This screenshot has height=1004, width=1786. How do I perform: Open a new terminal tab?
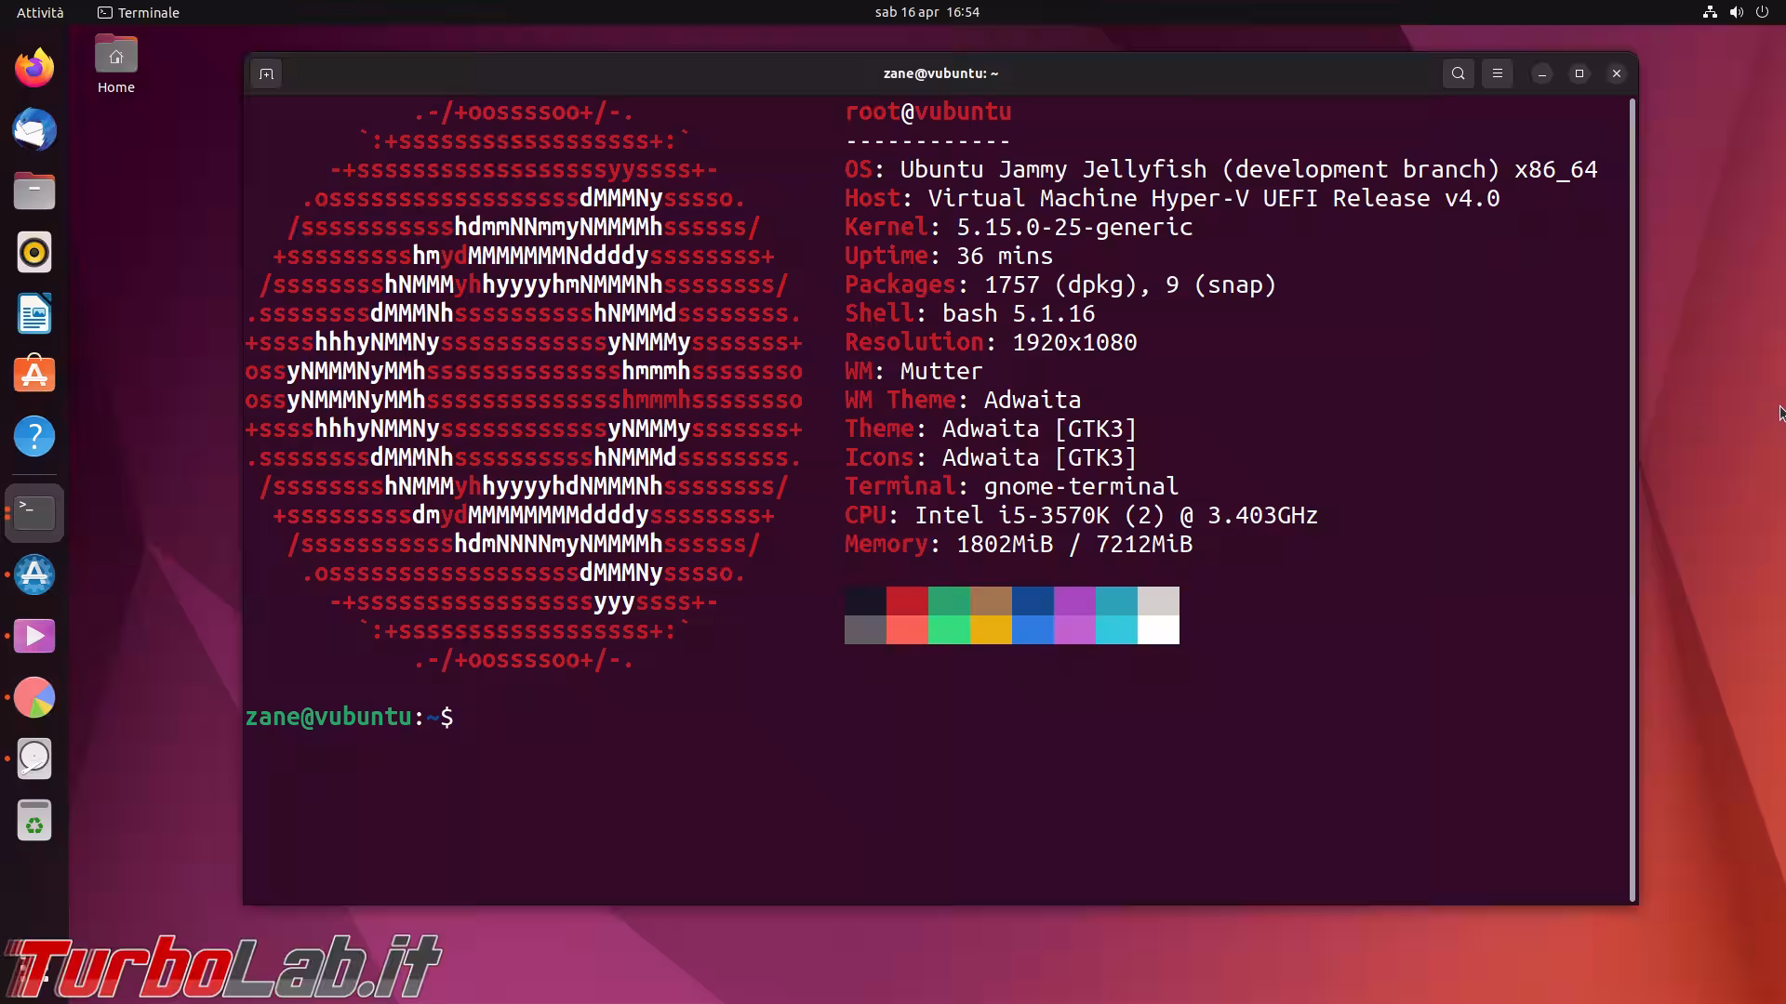(266, 73)
